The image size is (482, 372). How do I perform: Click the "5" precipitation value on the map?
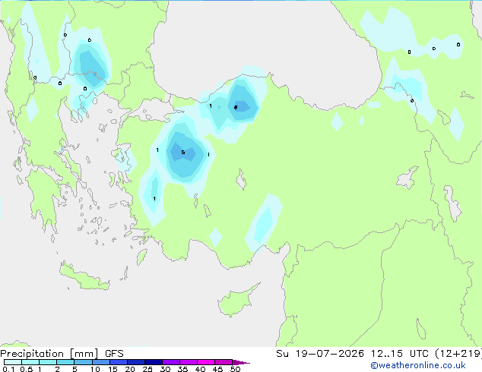pyautogui.click(x=183, y=153)
